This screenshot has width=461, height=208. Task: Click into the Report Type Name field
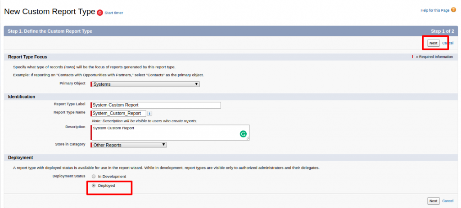(x=118, y=114)
